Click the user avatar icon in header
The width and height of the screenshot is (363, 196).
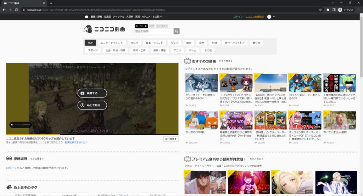(269, 17)
